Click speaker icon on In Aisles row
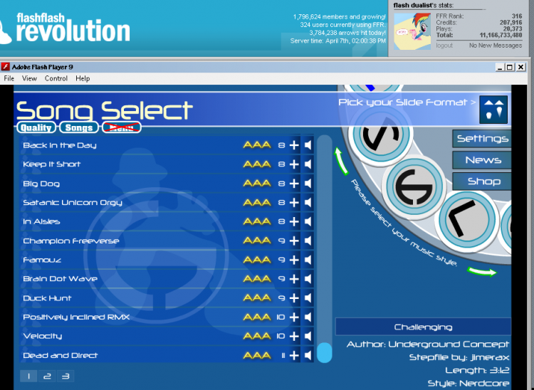 tap(308, 221)
